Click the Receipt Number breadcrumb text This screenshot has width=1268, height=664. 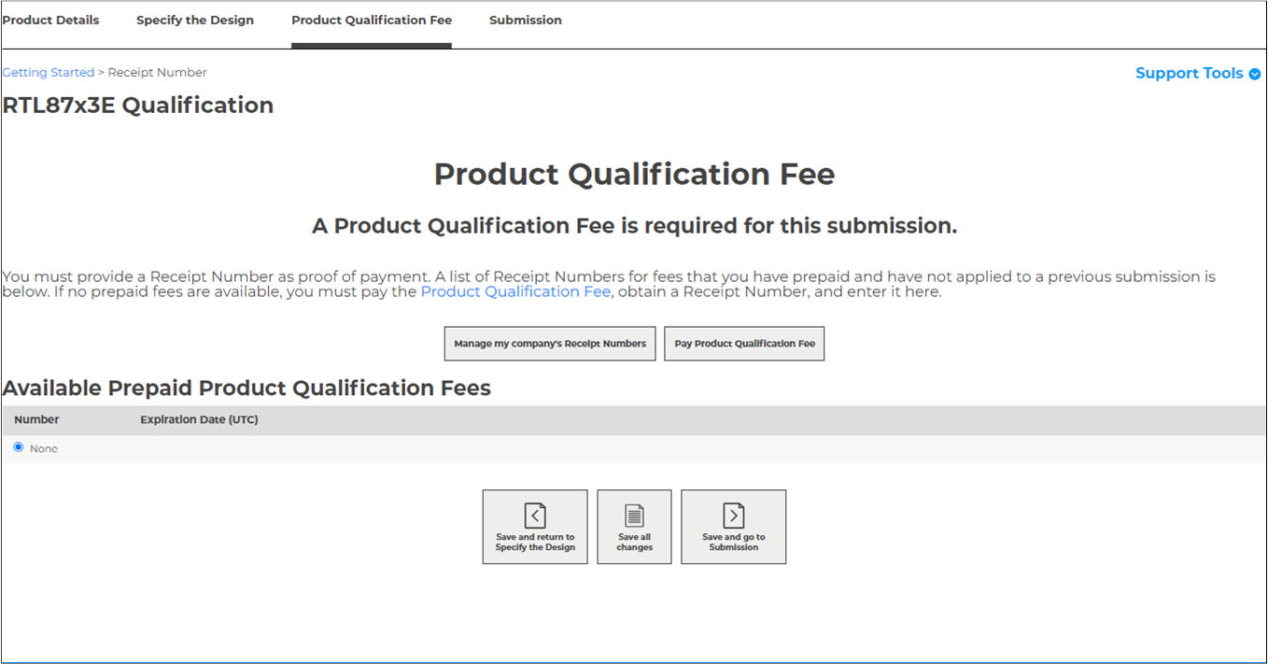coord(158,72)
